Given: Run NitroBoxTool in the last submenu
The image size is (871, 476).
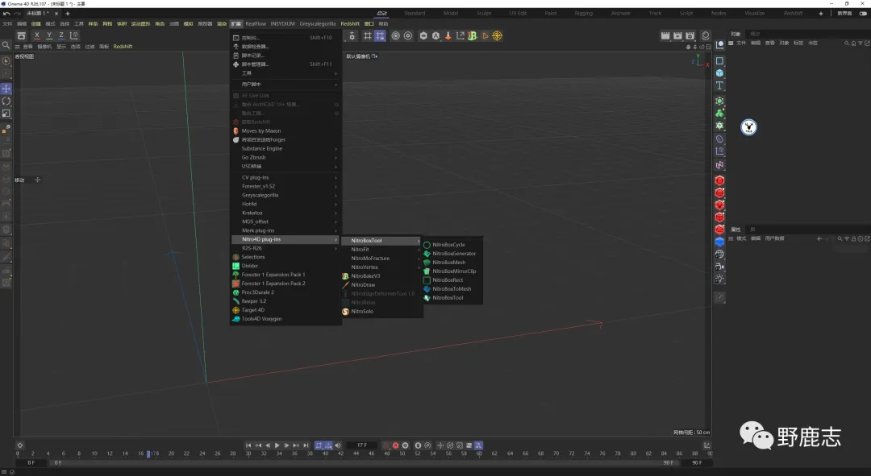Looking at the screenshot, I should pyautogui.click(x=452, y=298).
